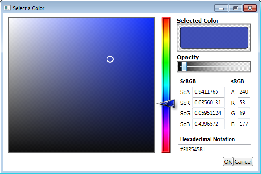Click the sRGB R value field

(244, 103)
